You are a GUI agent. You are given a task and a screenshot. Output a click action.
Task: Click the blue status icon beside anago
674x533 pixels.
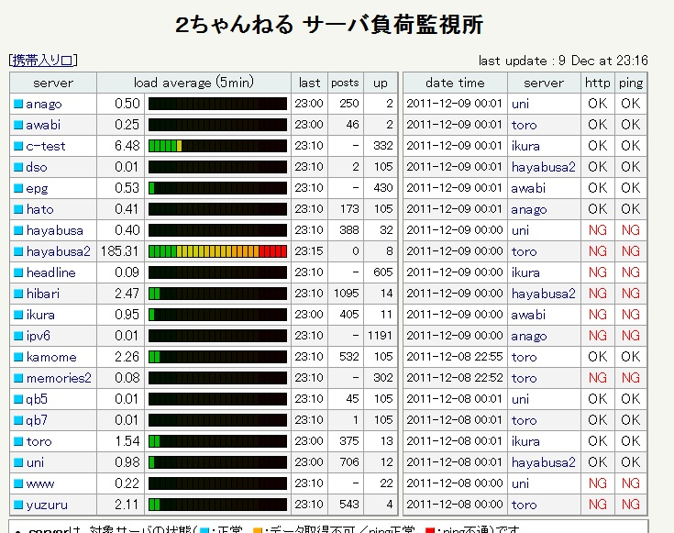(x=18, y=104)
